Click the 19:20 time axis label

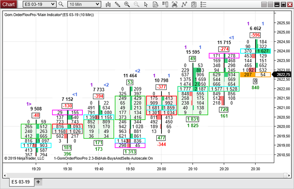click(36, 169)
